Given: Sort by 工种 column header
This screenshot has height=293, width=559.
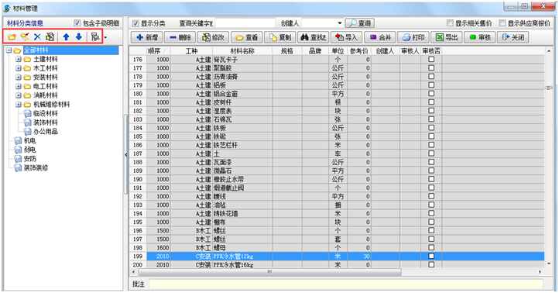Looking at the screenshot, I should click(x=191, y=51).
